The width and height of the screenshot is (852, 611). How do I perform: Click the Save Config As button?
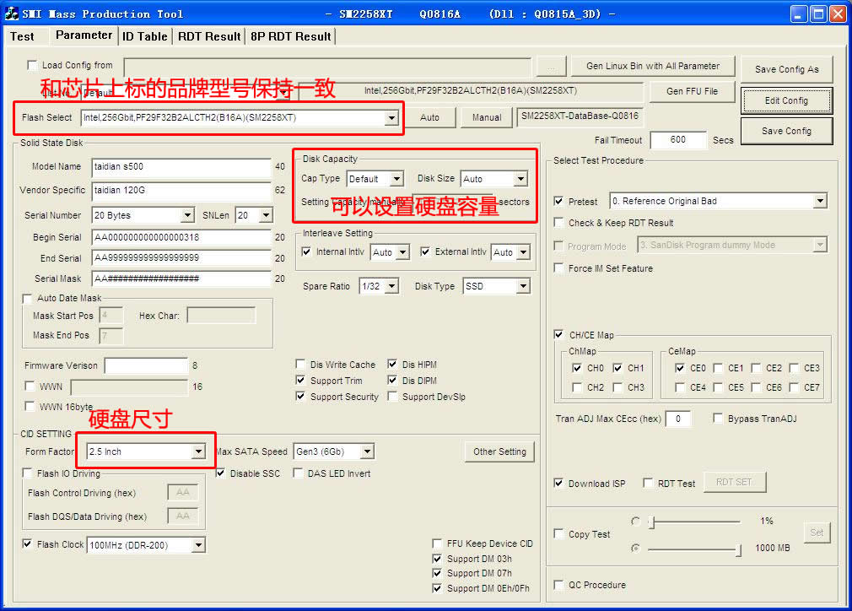pos(786,69)
